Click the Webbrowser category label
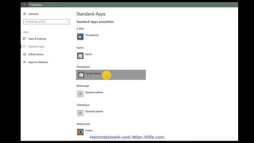254x143 pixels. click(83, 124)
